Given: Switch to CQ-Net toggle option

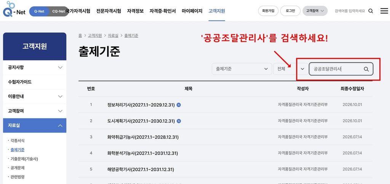Looking at the screenshot, I should coord(58,11).
